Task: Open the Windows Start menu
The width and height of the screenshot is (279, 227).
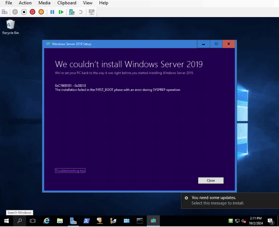Action: [x=7, y=221]
